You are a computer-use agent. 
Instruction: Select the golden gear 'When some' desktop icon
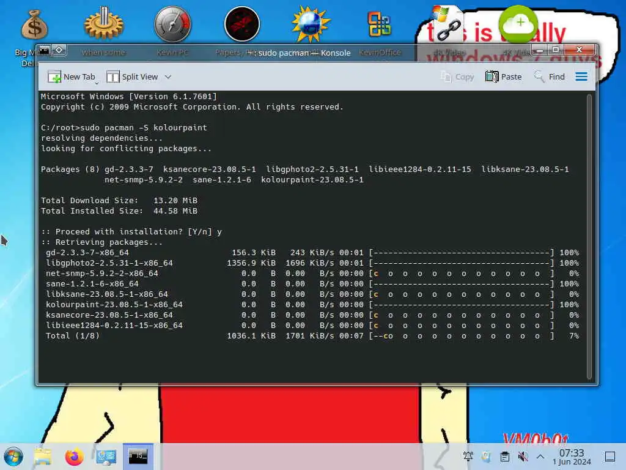point(104,24)
